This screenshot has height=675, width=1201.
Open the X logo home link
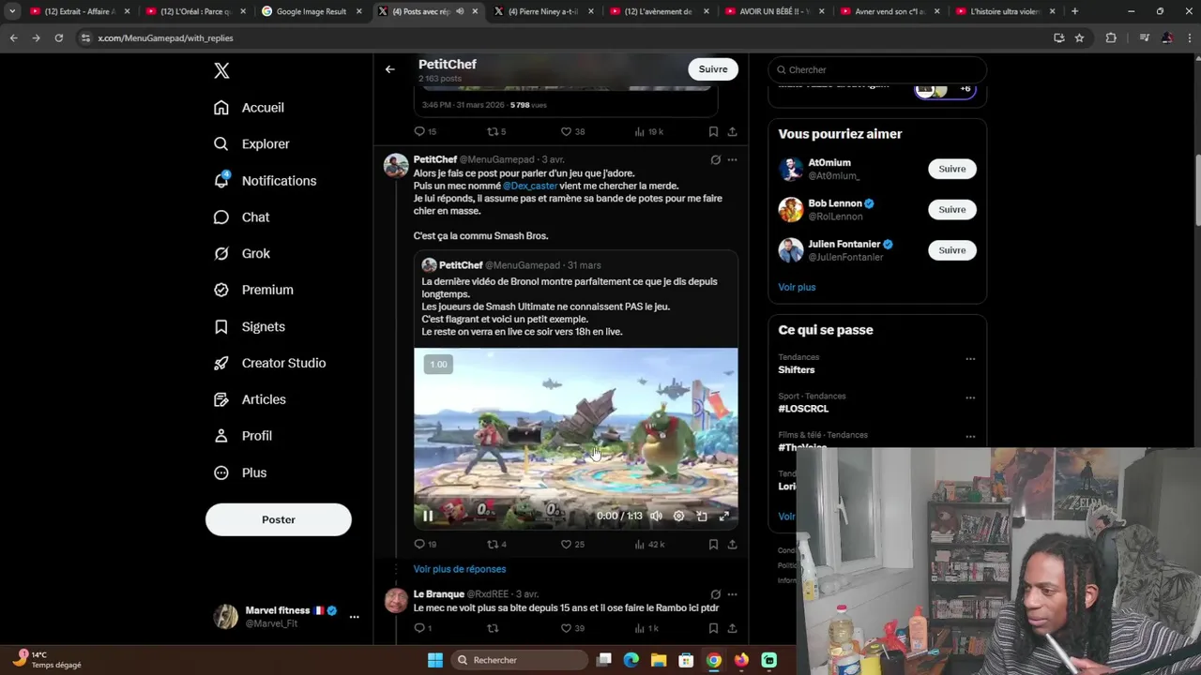coord(221,70)
